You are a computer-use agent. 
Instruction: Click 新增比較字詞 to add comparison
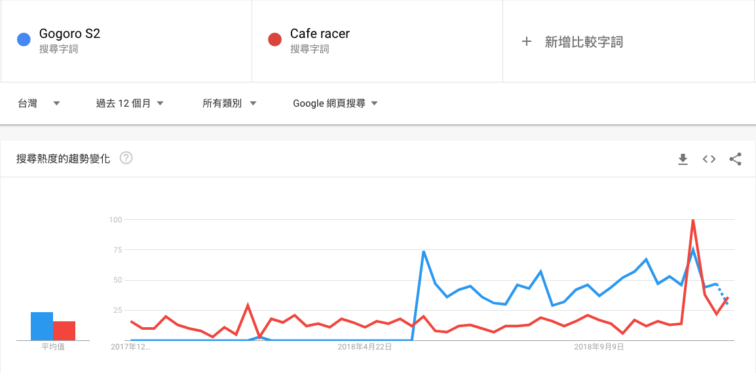click(x=584, y=42)
